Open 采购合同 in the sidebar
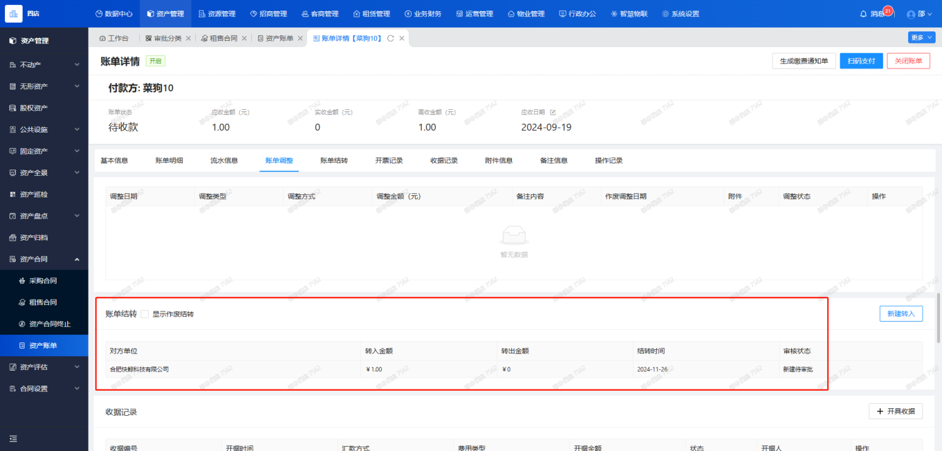Screen dimensions: 942x451 click(44, 281)
